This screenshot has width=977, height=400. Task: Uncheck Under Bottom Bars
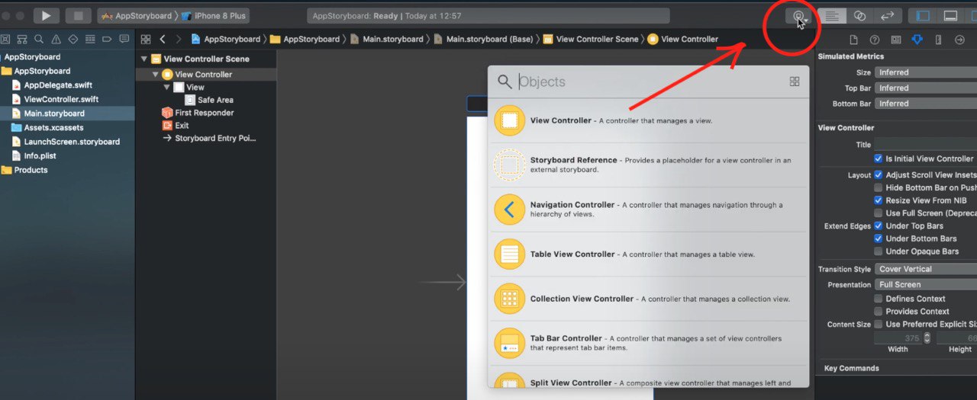[879, 238]
